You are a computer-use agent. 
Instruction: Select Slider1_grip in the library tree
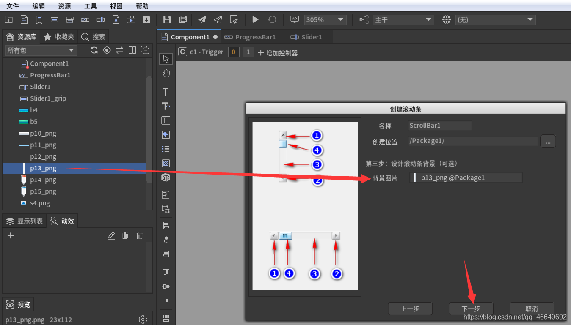(48, 98)
